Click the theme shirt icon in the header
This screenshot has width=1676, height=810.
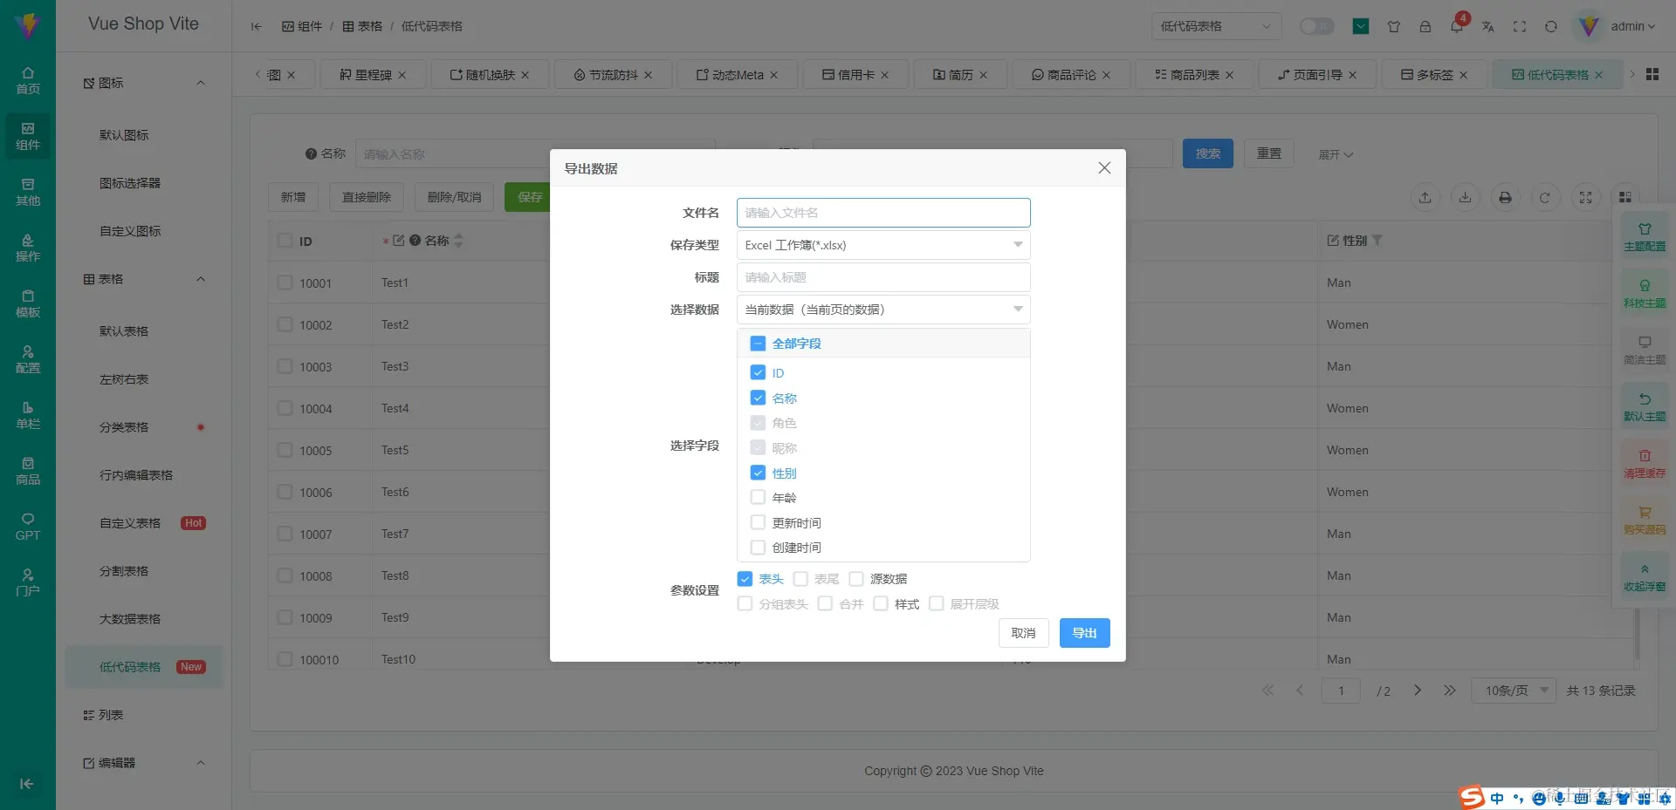[x=1394, y=26]
